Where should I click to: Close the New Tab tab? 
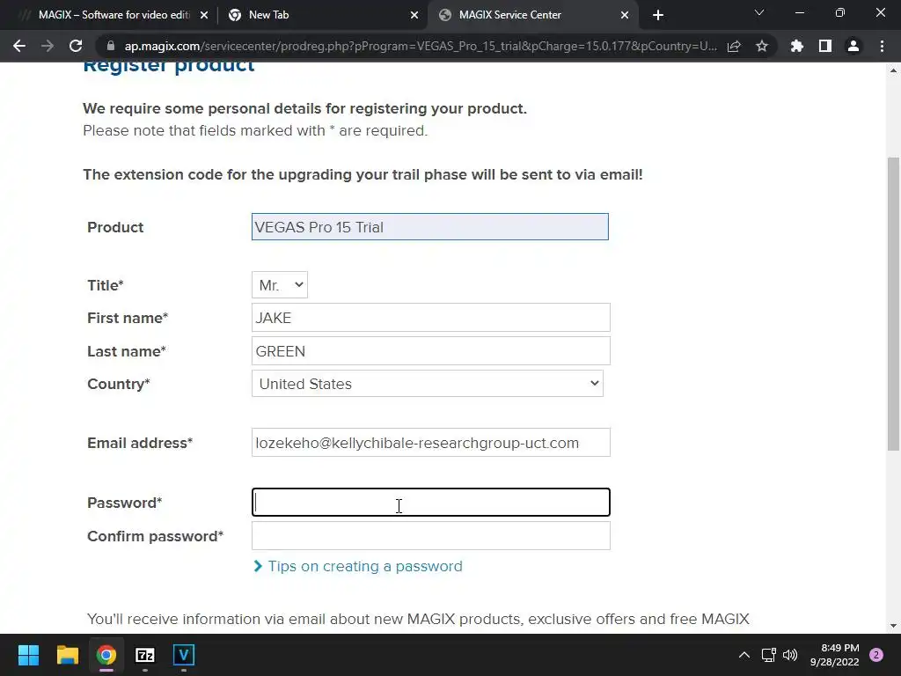[x=414, y=15]
